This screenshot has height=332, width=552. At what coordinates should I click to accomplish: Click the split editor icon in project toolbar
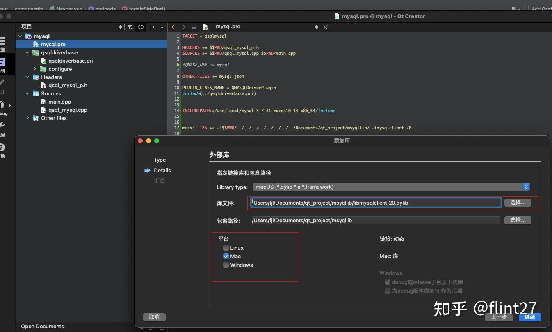click(x=151, y=27)
